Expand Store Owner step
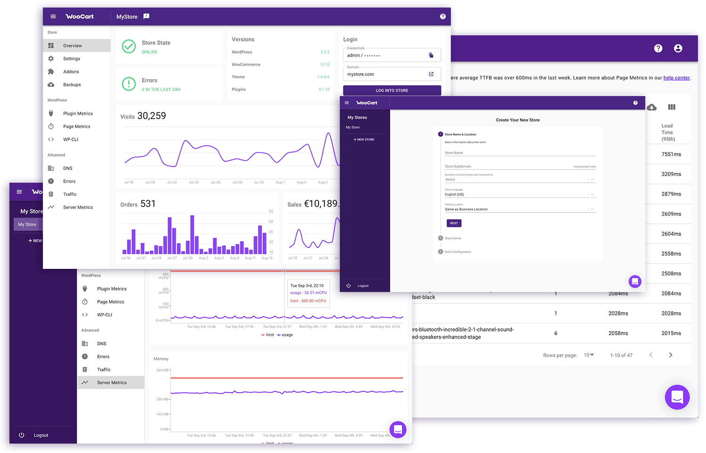Viewport: 706px width, 453px height. coord(450,238)
